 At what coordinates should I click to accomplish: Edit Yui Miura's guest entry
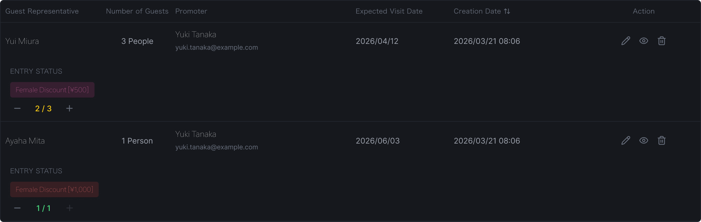[626, 41]
